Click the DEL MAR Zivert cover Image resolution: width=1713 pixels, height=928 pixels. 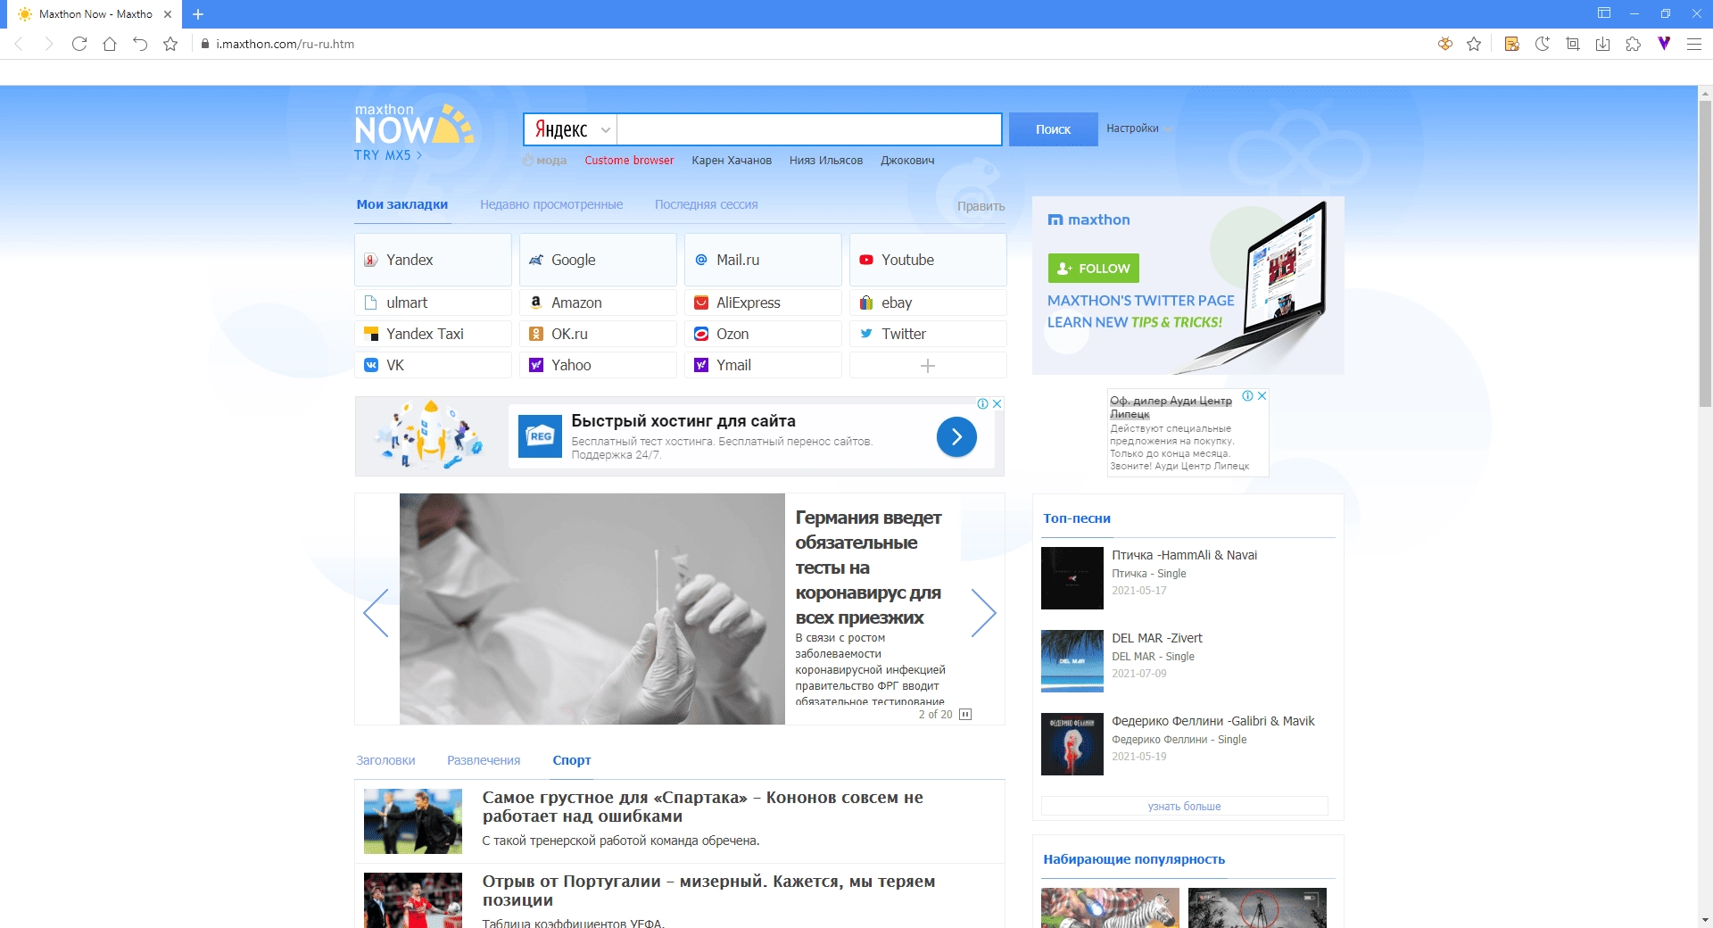click(1072, 661)
